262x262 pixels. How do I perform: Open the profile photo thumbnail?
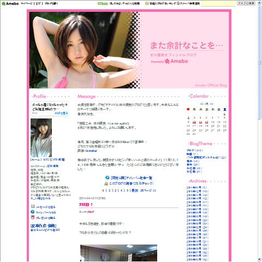click(x=41, y=138)
